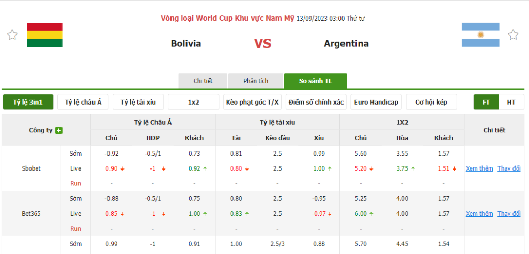Image resolution: width=529 pixels, height=254 pixels.
Task: Open the Cơ hội kép view
Action: pyautogui.click(x=431, y=102)
